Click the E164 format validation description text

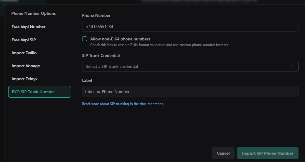pos(159,45)
